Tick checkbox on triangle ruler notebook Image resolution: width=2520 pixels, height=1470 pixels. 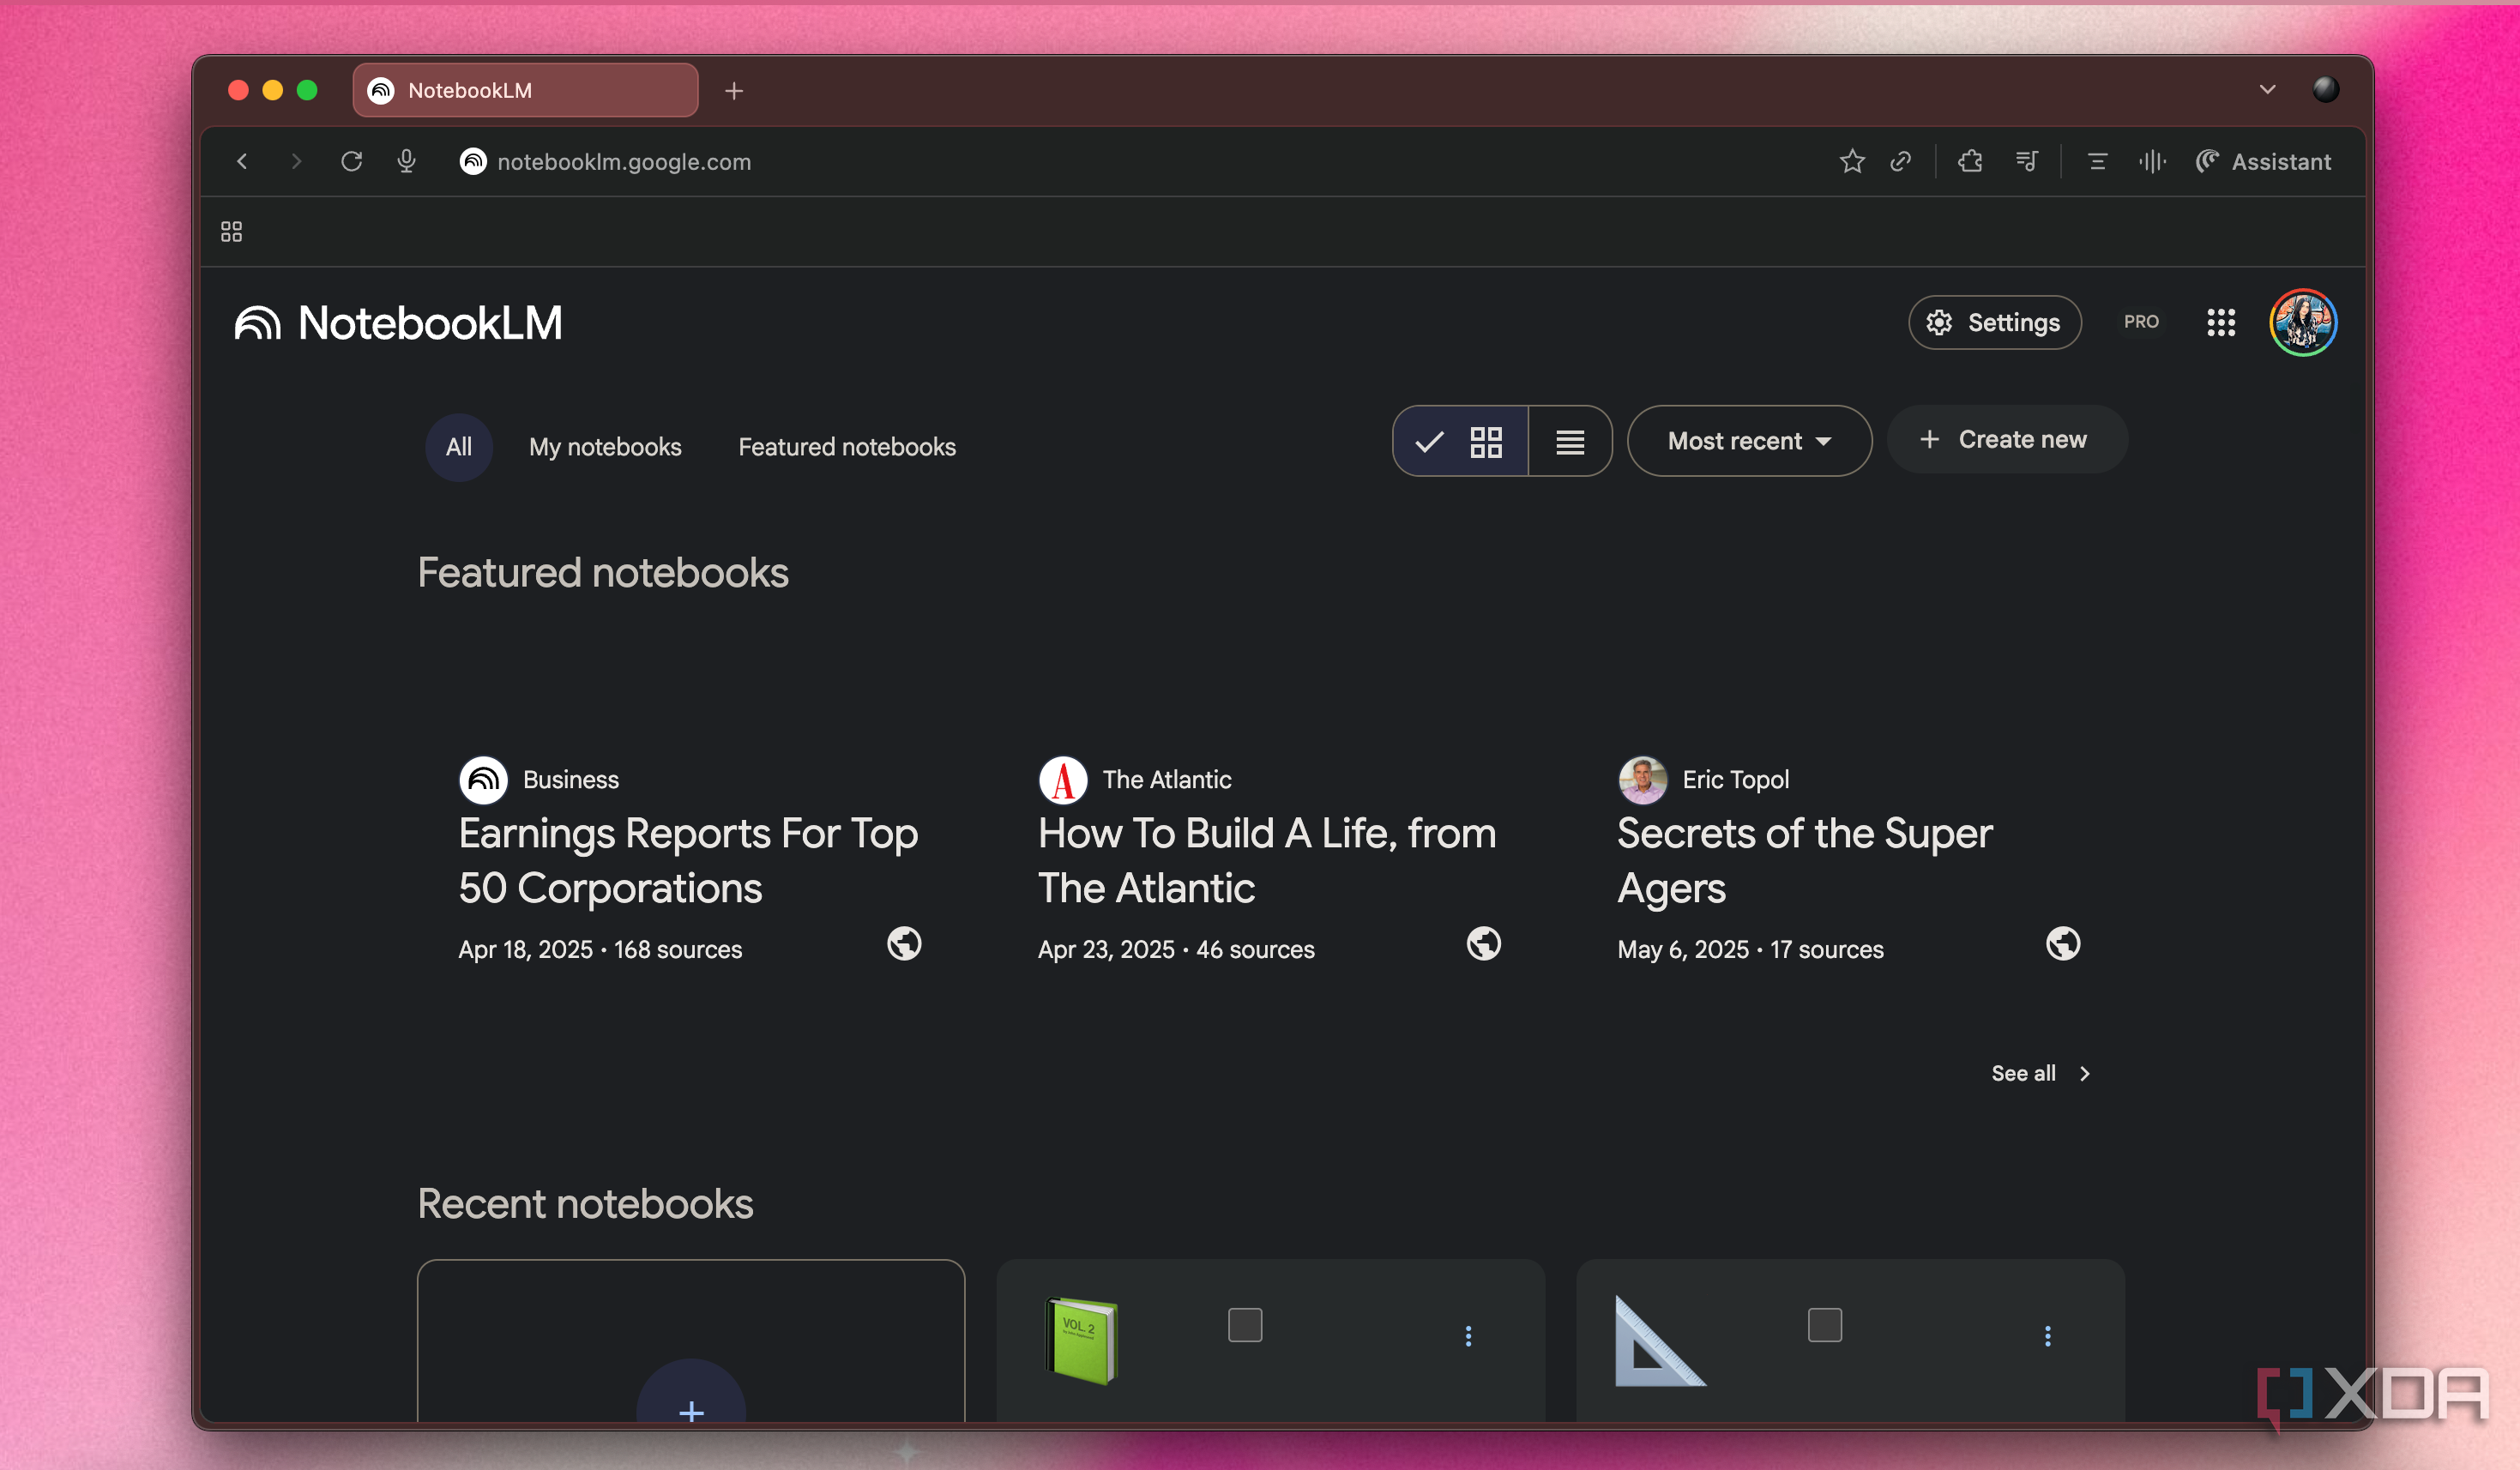(1824, 1325)
